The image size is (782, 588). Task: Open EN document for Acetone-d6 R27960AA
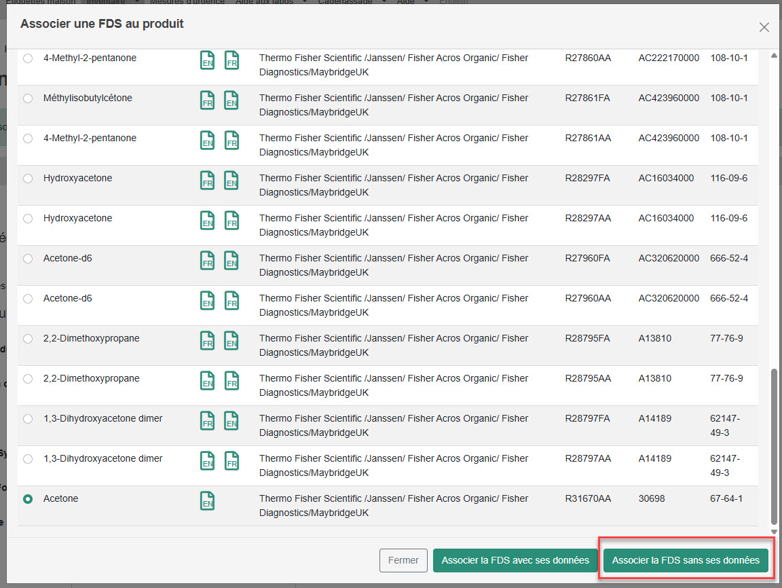[207, 300]
